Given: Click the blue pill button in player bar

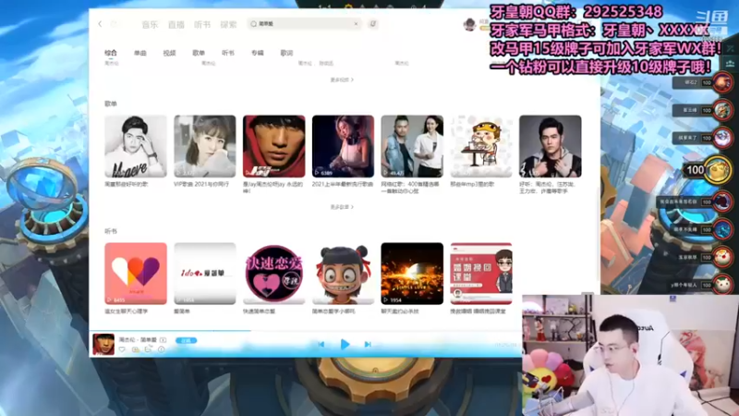Looking at the screenshot, I should (187, 340).
